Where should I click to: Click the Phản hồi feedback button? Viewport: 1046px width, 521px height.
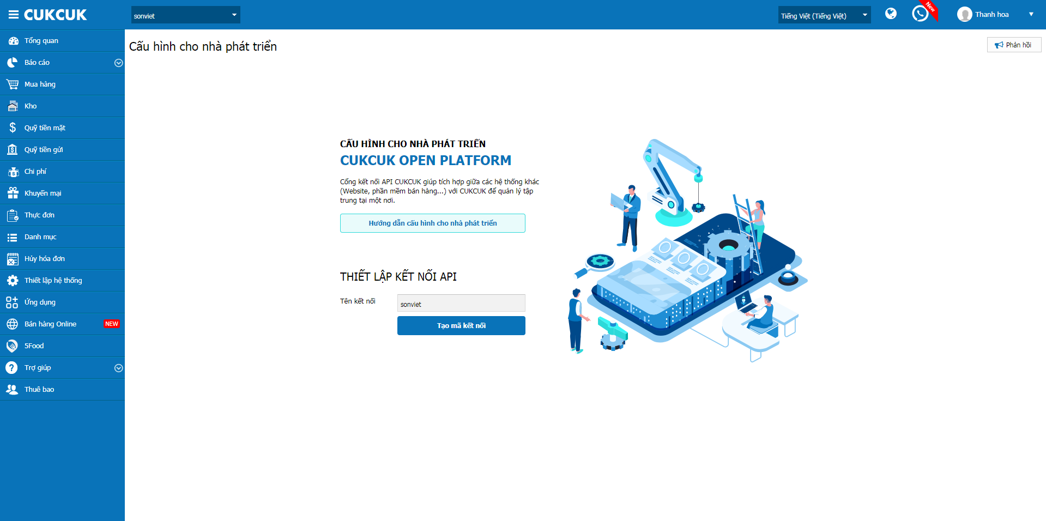click(1014, 45)
